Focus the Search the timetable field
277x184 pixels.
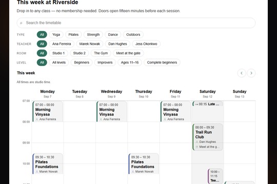point(136,22)
